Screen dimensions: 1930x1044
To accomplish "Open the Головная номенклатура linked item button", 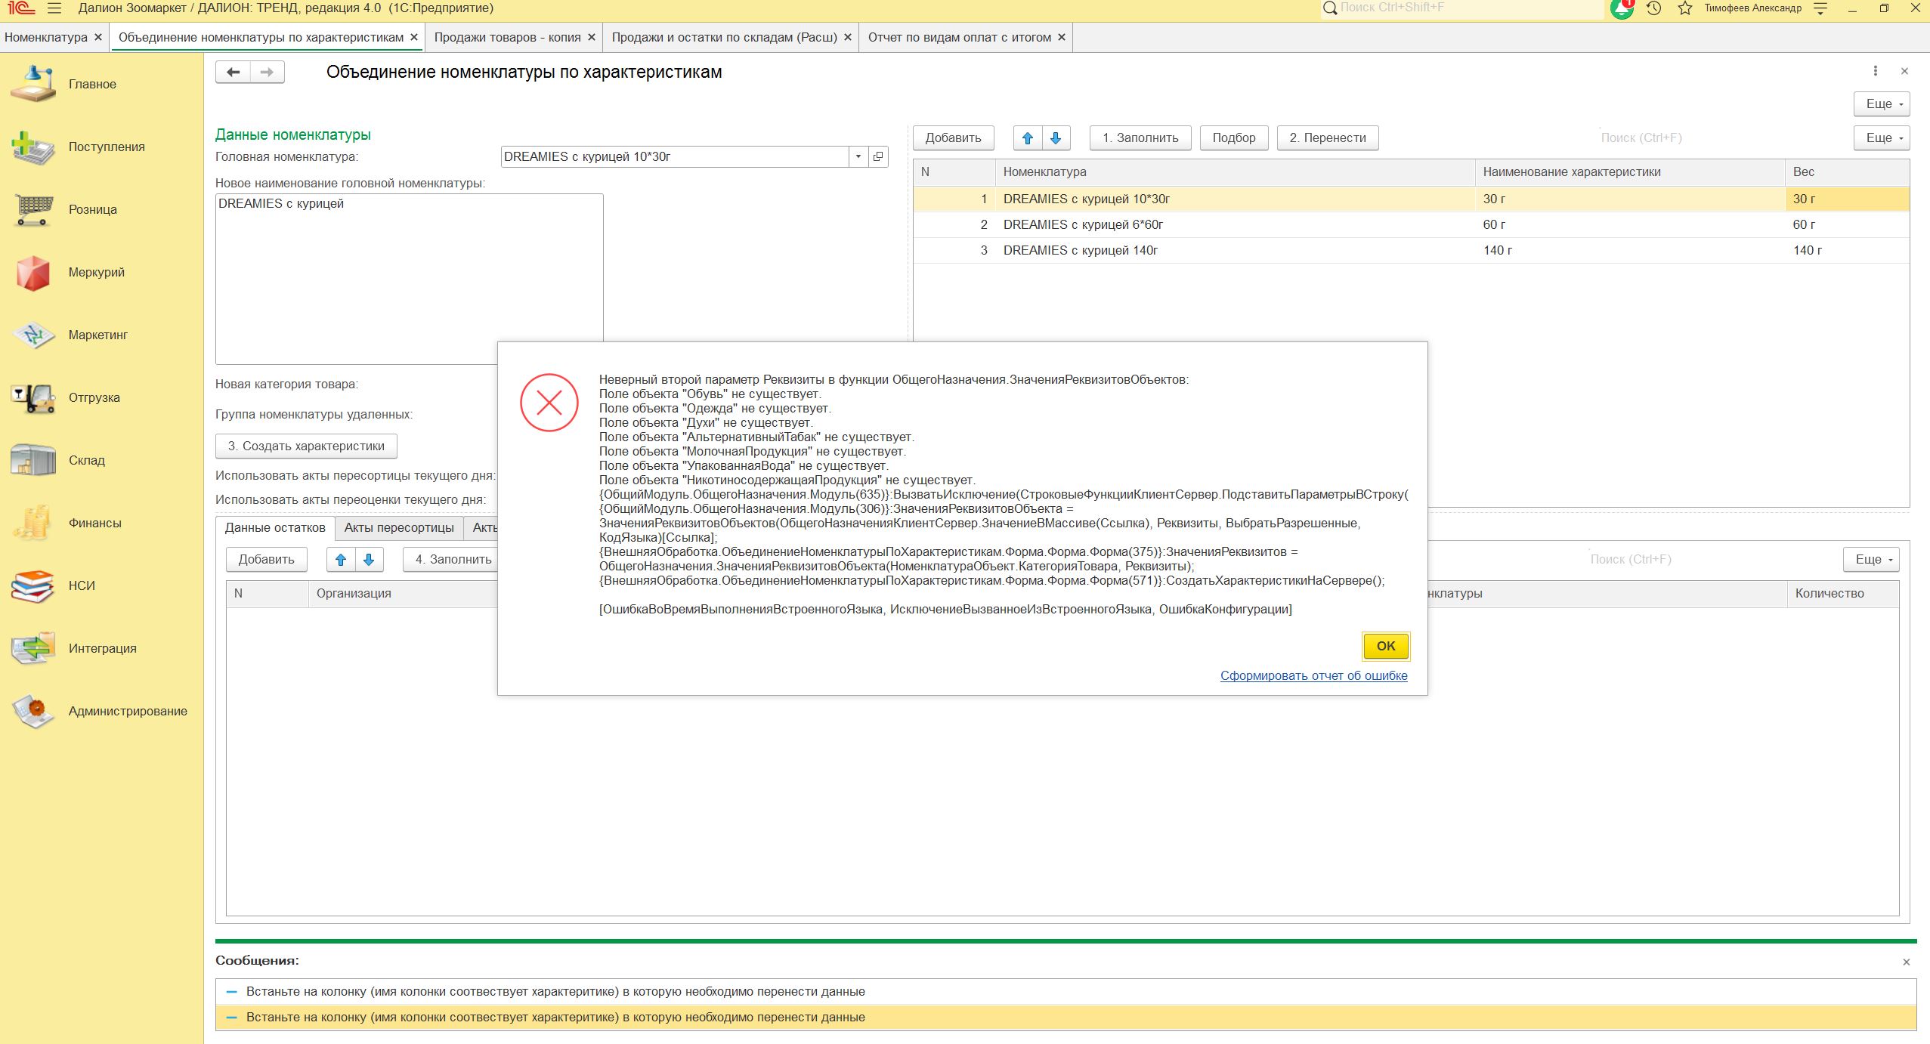I will (x=878, y=157).
